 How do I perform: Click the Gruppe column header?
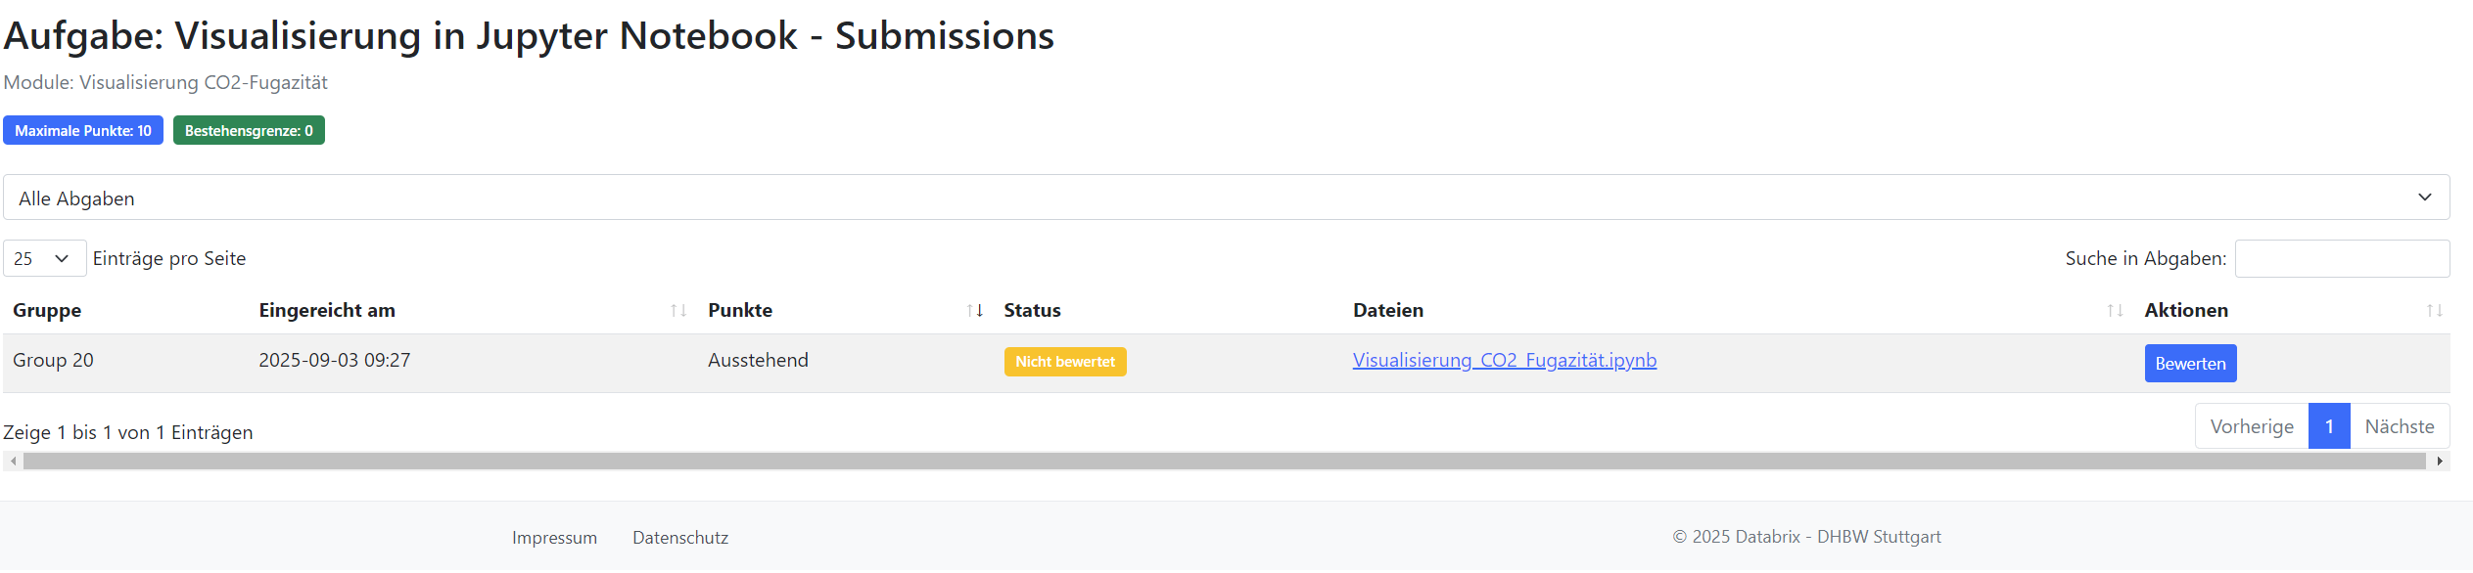(47, 311)
